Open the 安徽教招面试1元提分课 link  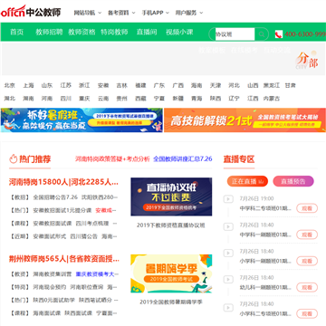(62, 210)
